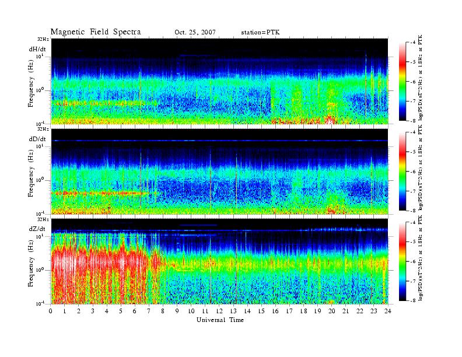Image resolution: width=462 pixels, height=357 pixels.
Task: Click time tick label "8"
Action: tap(163, 311)
